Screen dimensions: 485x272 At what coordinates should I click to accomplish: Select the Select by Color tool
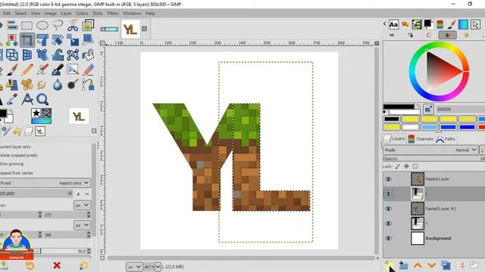point(12,40)
